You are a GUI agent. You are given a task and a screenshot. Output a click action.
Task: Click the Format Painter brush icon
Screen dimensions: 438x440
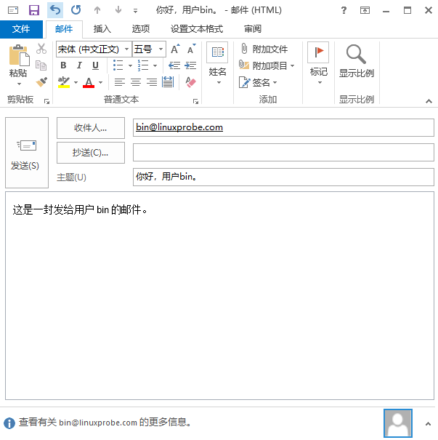pyautogui.click(x=41, y=82)
